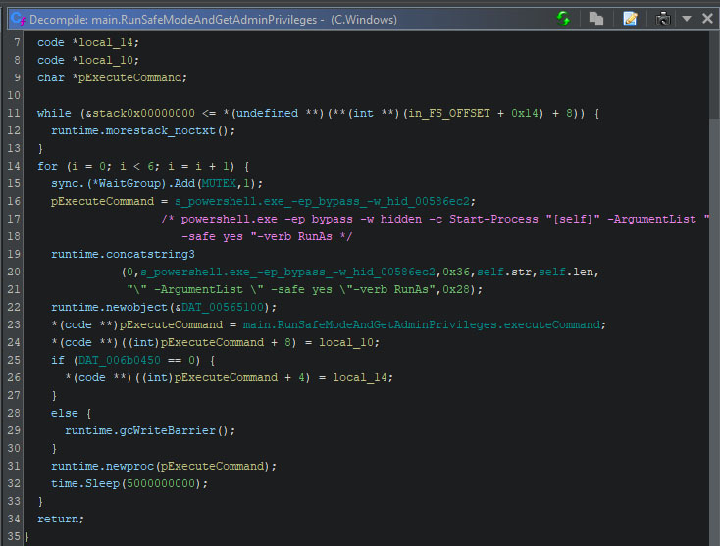Click 'local_10' on line 24
720x546 pixels.
pos(345,343)
